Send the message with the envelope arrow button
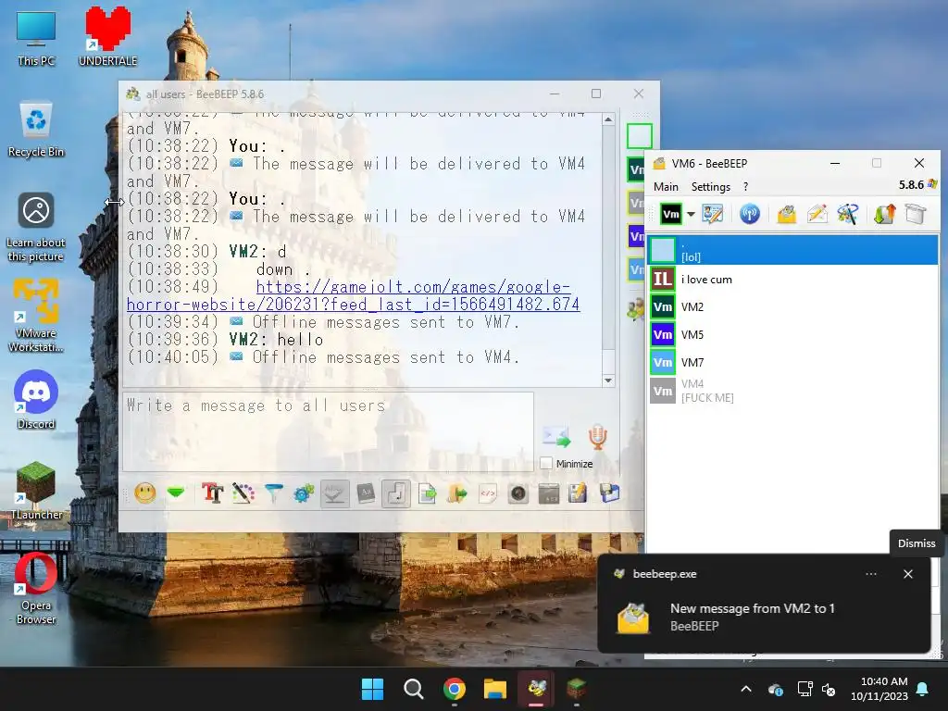948x711 pixels. pos(556,437)
